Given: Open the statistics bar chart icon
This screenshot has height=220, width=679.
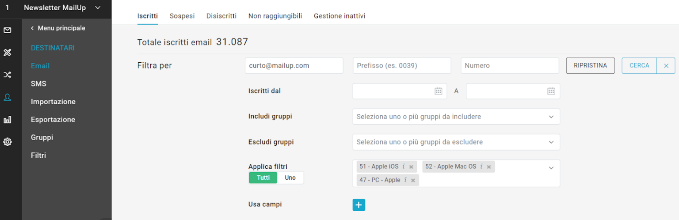Looking at the screenshot, I should point(8,120).
